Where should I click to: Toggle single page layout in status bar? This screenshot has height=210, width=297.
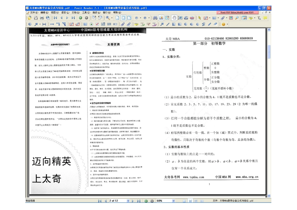(184, 201)
